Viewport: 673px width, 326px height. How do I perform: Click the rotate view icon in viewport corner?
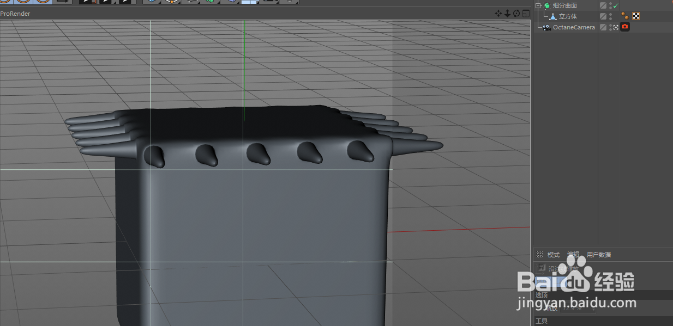pyautogui.click(x=516, y=13)
